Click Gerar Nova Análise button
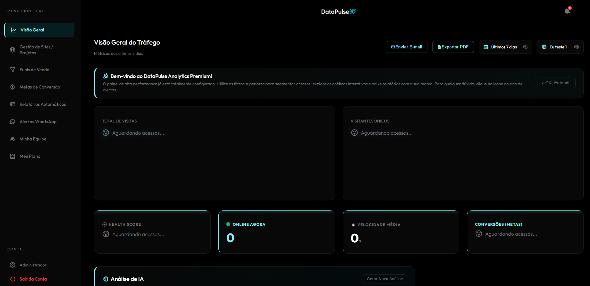Image resolution: width=590 pixels, height=286 pixels. (385, 279)
